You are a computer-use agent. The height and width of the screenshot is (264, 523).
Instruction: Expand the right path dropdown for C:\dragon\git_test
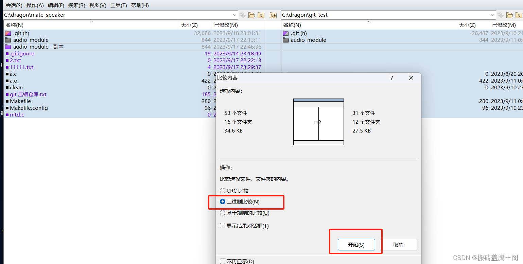pos(493,15)
